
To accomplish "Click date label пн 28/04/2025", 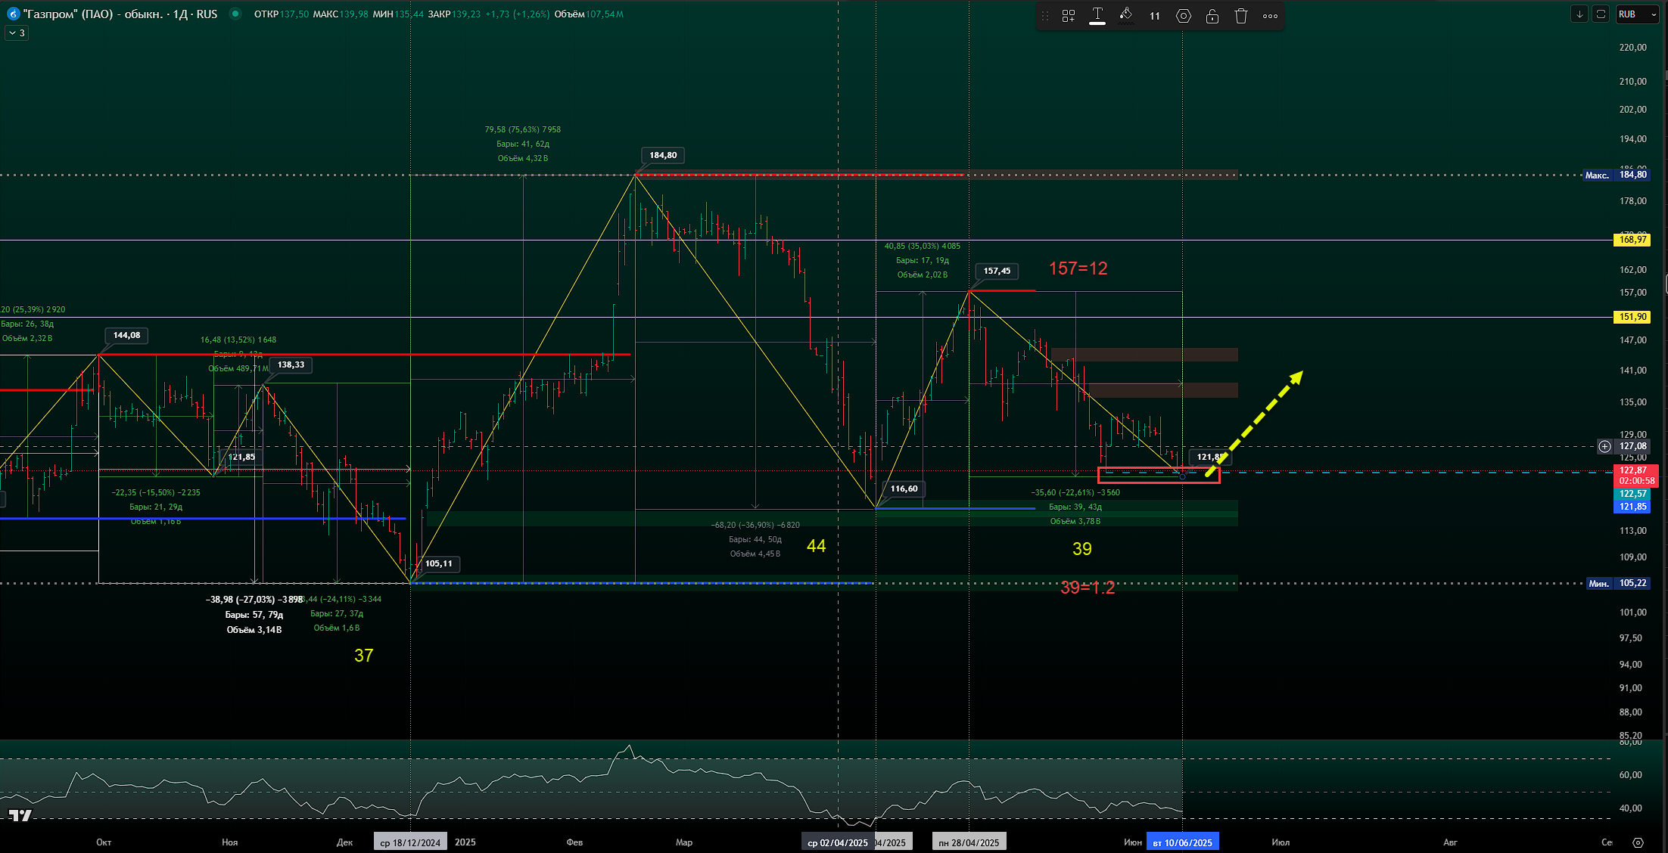I will click(x=969, y=842).
